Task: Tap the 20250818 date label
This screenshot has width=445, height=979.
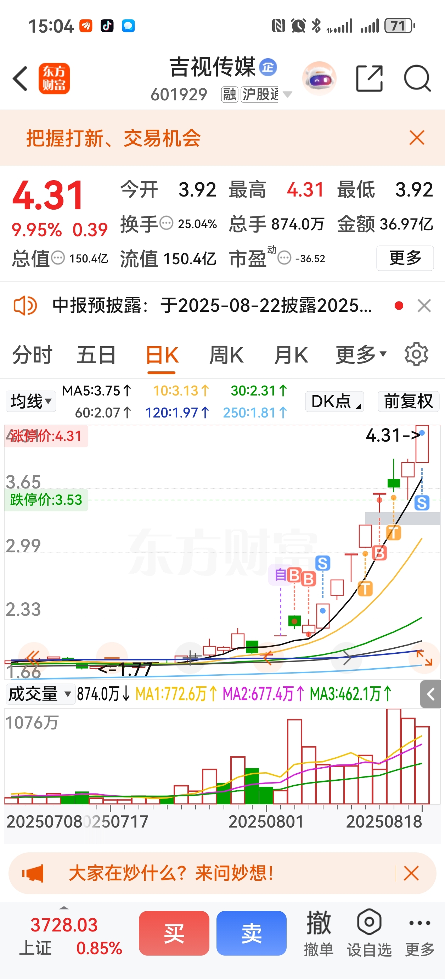Action: 384,822
